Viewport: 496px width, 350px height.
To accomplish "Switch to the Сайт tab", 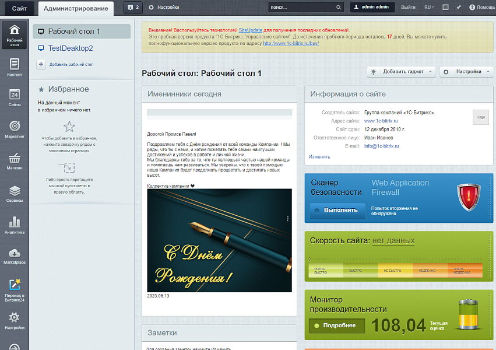I will (19, 8).
